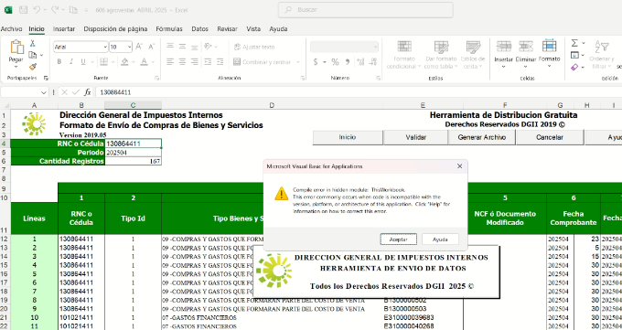622x330 pixels.
Task: Open the Datos ribbon tab
Action: (200, 29)
